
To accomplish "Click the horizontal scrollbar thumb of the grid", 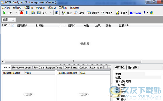I will click(x=73, y=61).
